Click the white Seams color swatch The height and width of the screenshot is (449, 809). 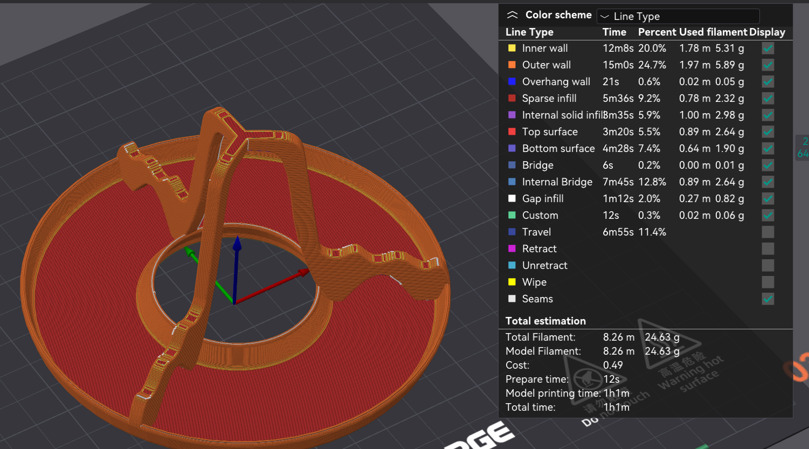(512, 299)
